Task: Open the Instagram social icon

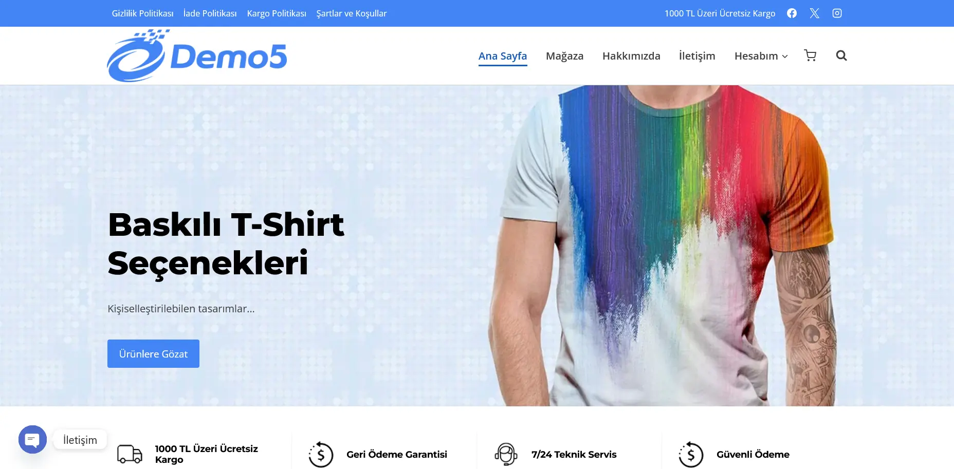Action: click(x=837, y=13)
